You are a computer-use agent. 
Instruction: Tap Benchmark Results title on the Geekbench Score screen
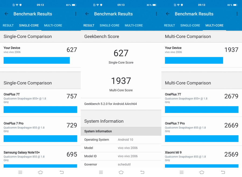tap(113, 14)
